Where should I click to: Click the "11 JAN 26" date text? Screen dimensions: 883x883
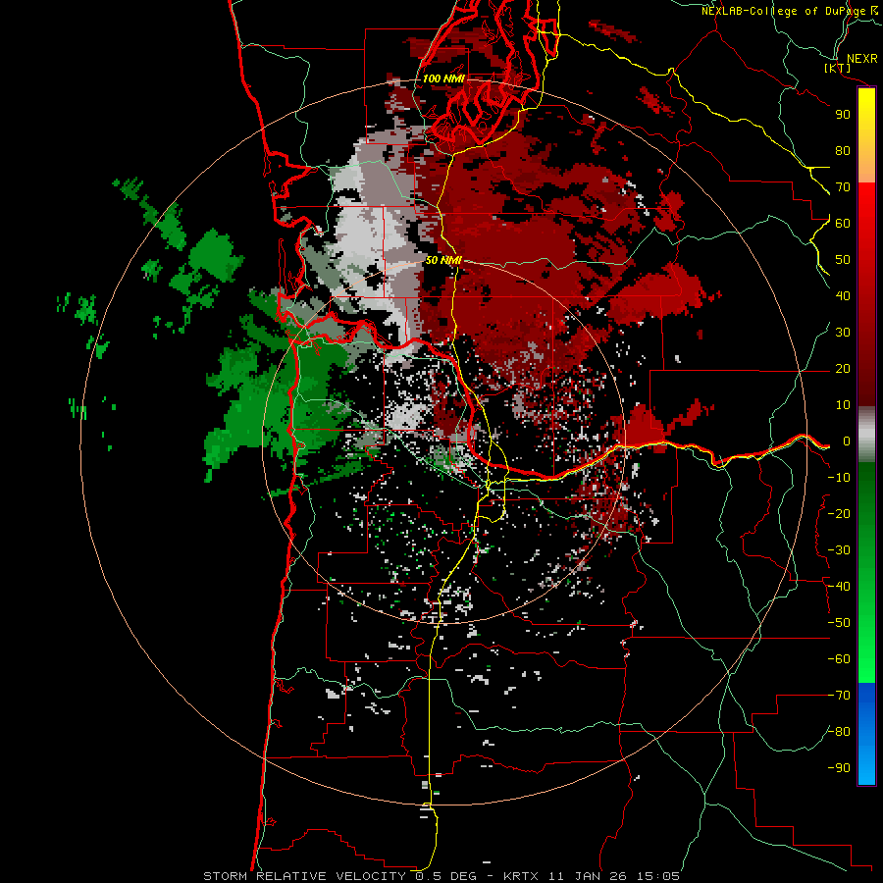click(588, 876)
